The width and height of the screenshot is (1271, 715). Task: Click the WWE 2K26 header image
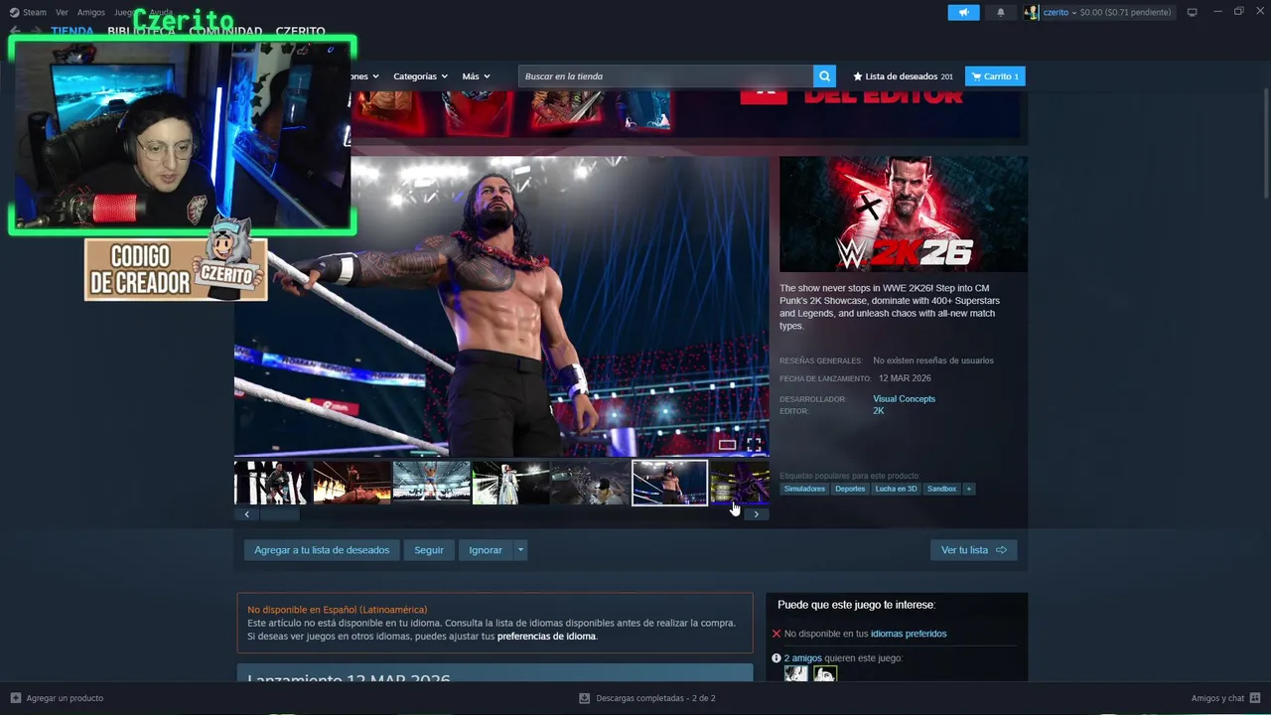(x=904, y=214)
